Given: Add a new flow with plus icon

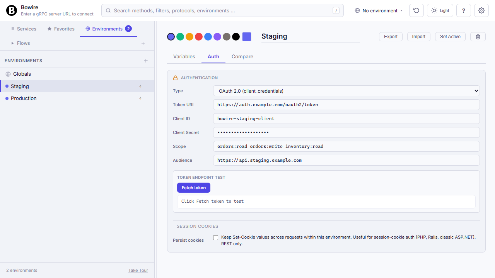Looking at the screenshot, I should point(143,43).
